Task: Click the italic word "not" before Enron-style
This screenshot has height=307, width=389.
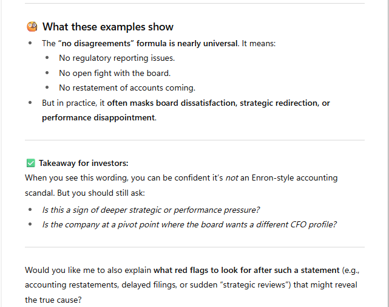Action: pyautogui.click(x=231, y=178)
